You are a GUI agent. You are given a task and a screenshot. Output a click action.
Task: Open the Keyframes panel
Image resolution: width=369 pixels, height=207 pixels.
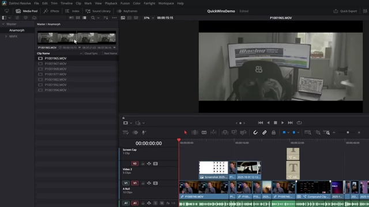pos(127,11)
